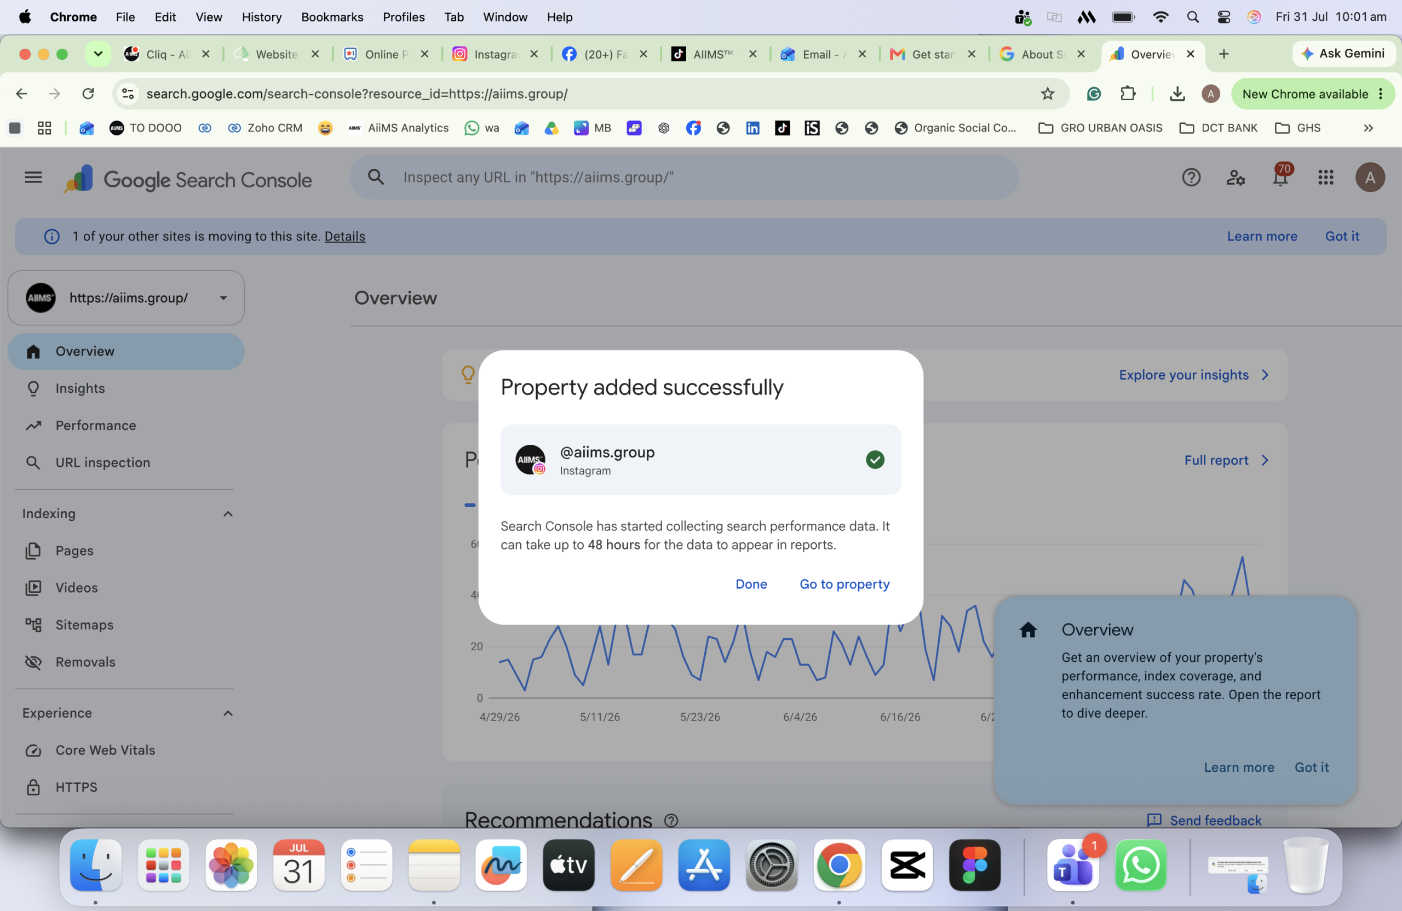Screen dimensions: 1402x911
Task: Click the Recommendations help icon
Action: (671, 820)
